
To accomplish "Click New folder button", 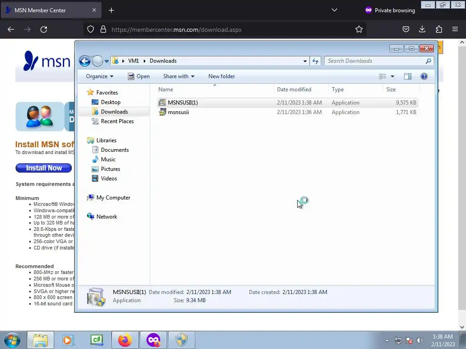I will pyautogui.click(x=222, y=76).
